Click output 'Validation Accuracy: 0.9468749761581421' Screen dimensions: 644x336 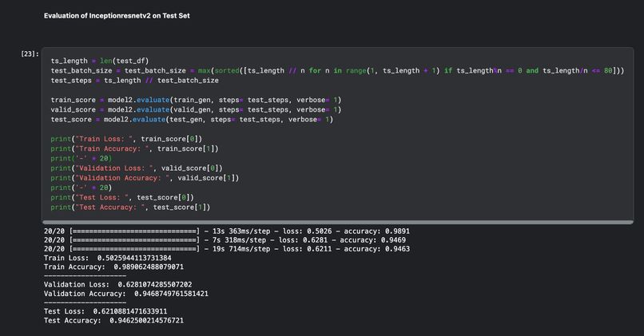click(x=126, y=294)
